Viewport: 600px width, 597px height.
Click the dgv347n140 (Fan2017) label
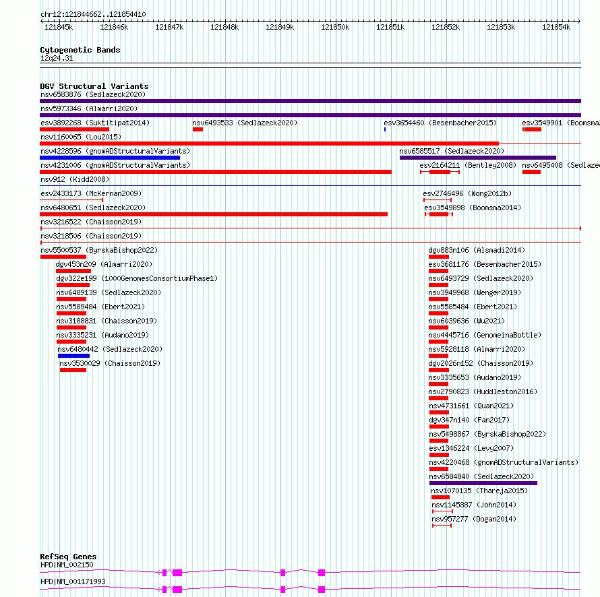click(x=469, y=420)
